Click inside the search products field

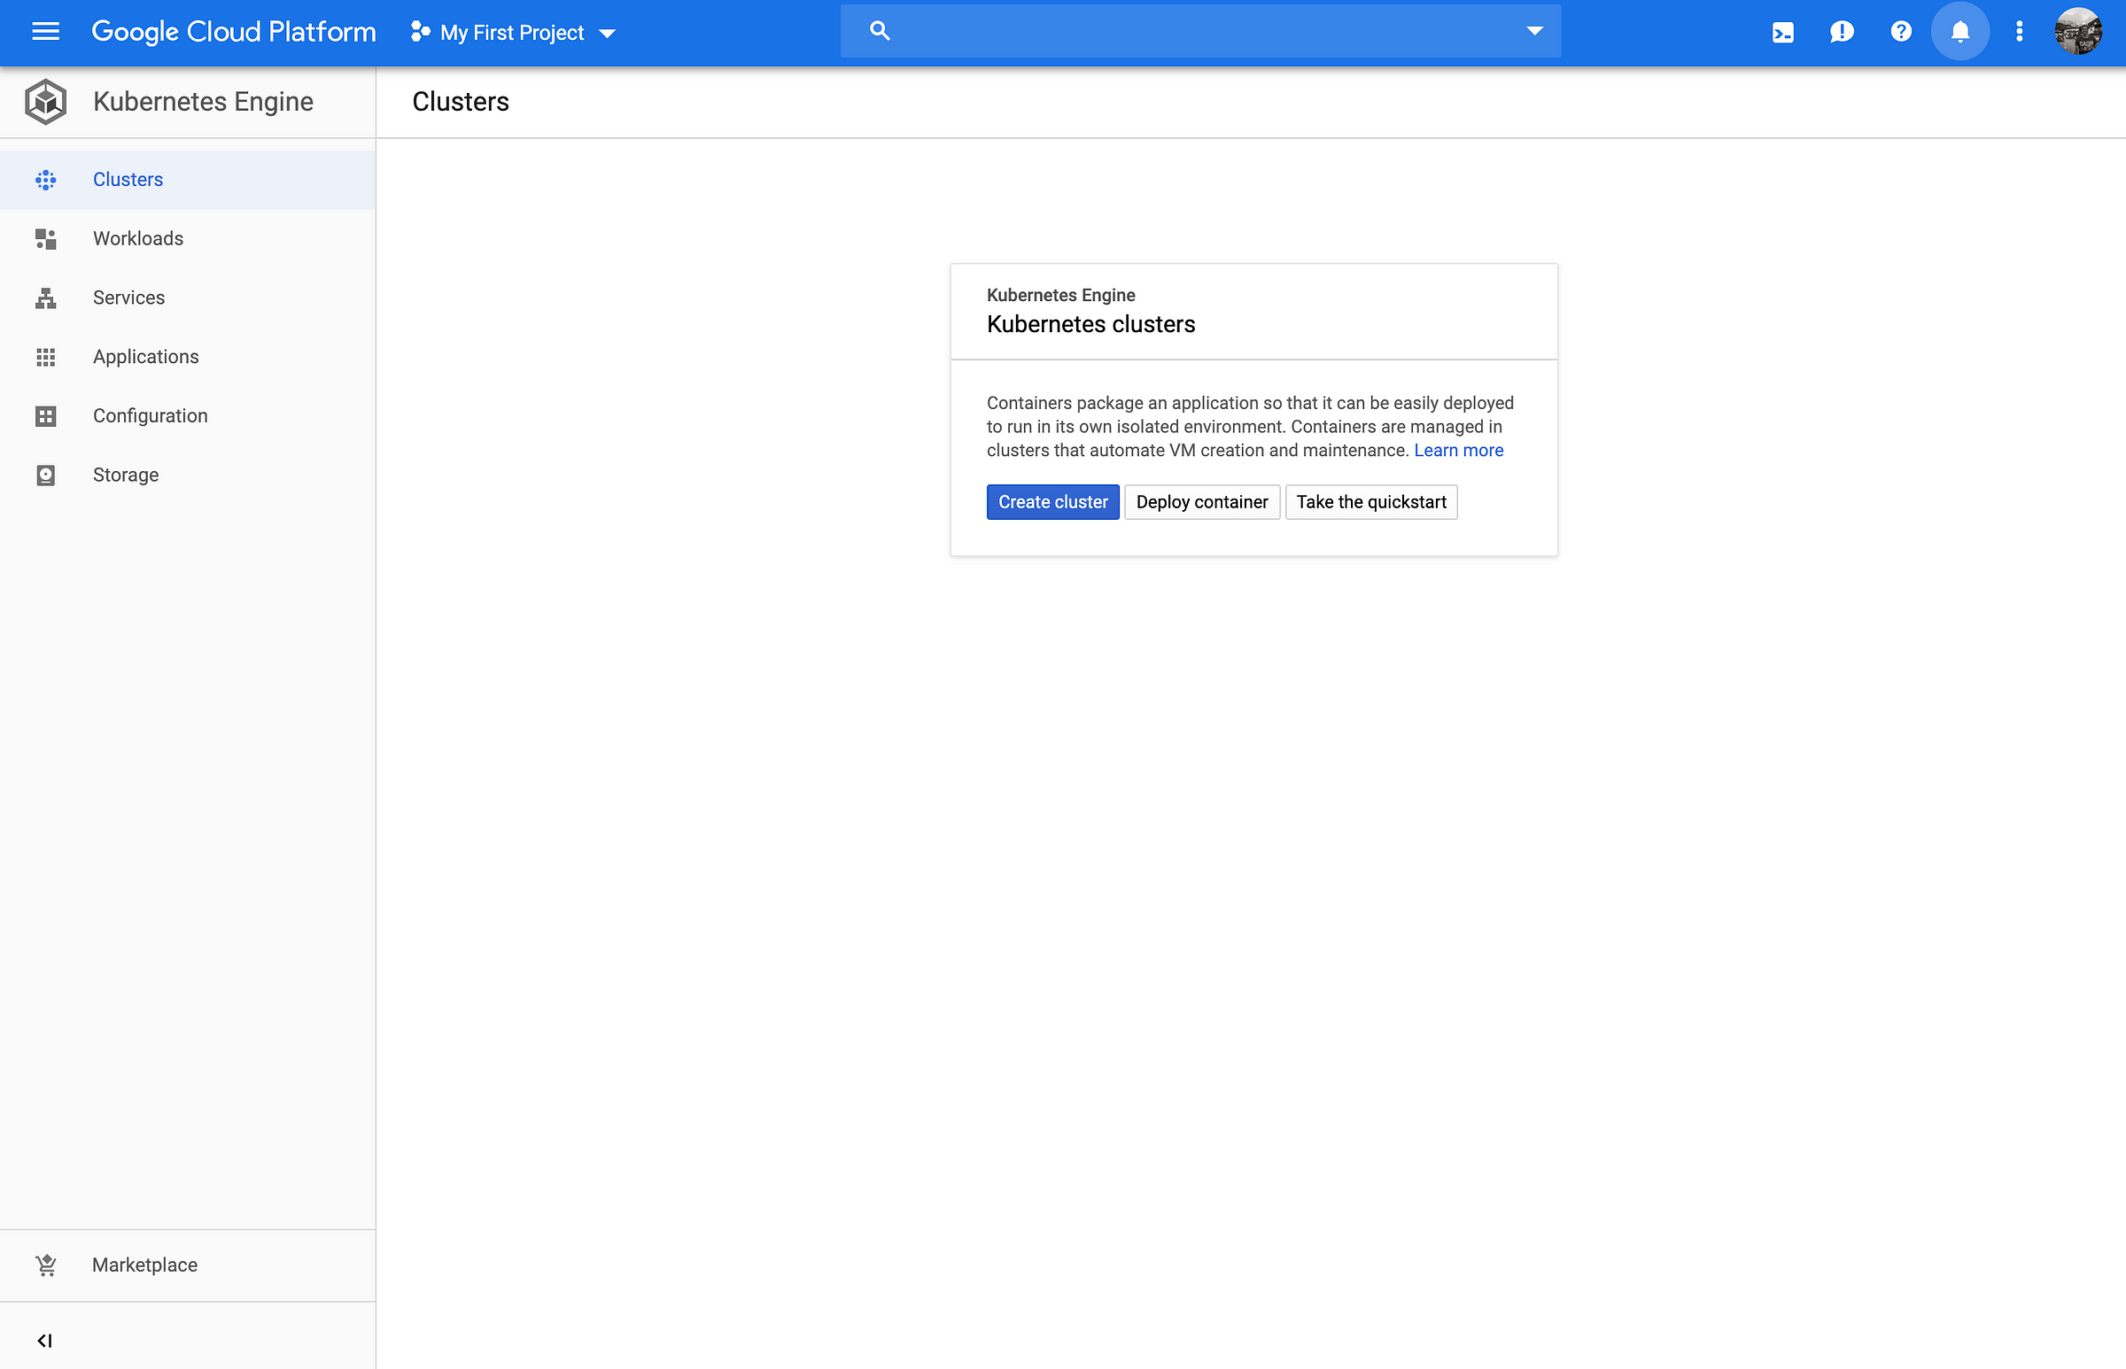(1200, 31)
